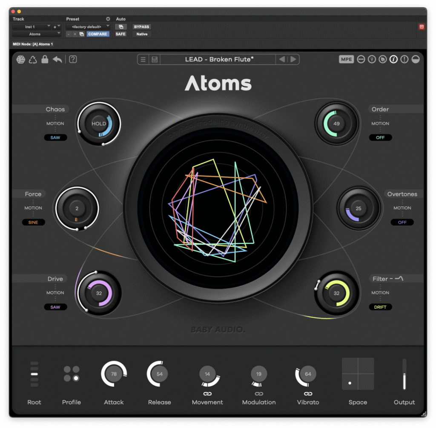The width and height of the screenshot is (436, 428).
Task: Click the Filter knob showing 32
Action: 336,293
